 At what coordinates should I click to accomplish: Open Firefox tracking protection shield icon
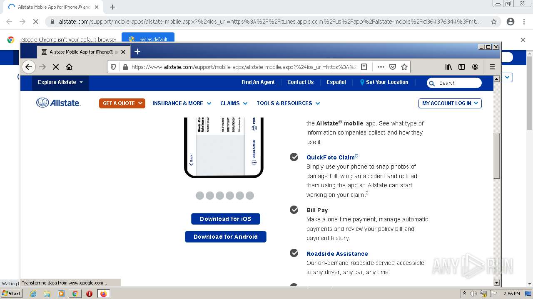(x=113, y=67)
